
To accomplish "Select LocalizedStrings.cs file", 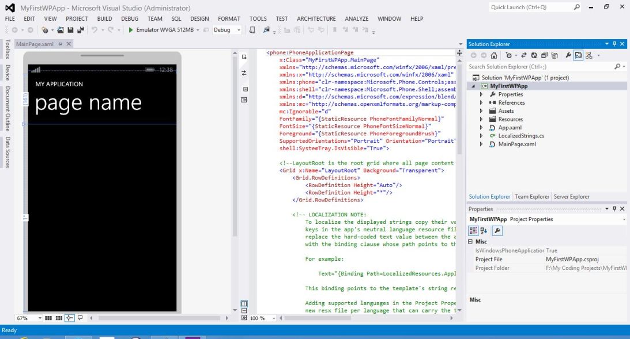I will click(521, 136).
